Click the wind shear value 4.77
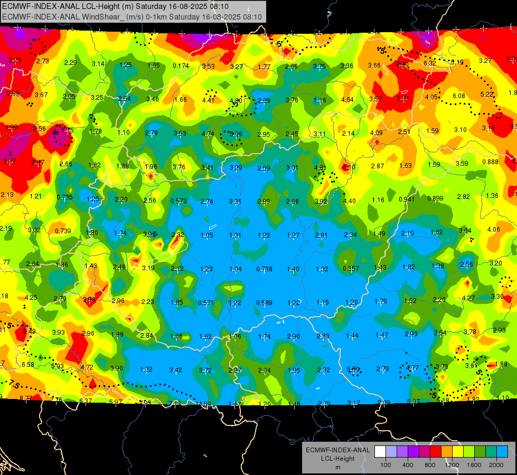 click(412, 367)
